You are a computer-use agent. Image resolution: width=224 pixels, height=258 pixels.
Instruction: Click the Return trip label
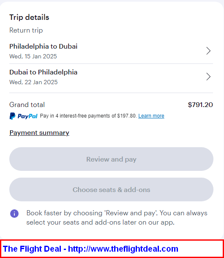click(x=26, y=30)
